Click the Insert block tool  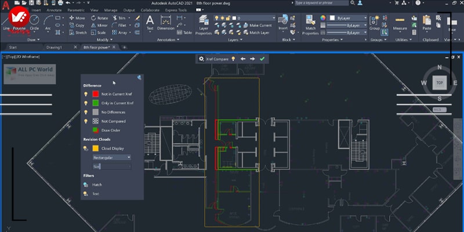tap(283, 23)
